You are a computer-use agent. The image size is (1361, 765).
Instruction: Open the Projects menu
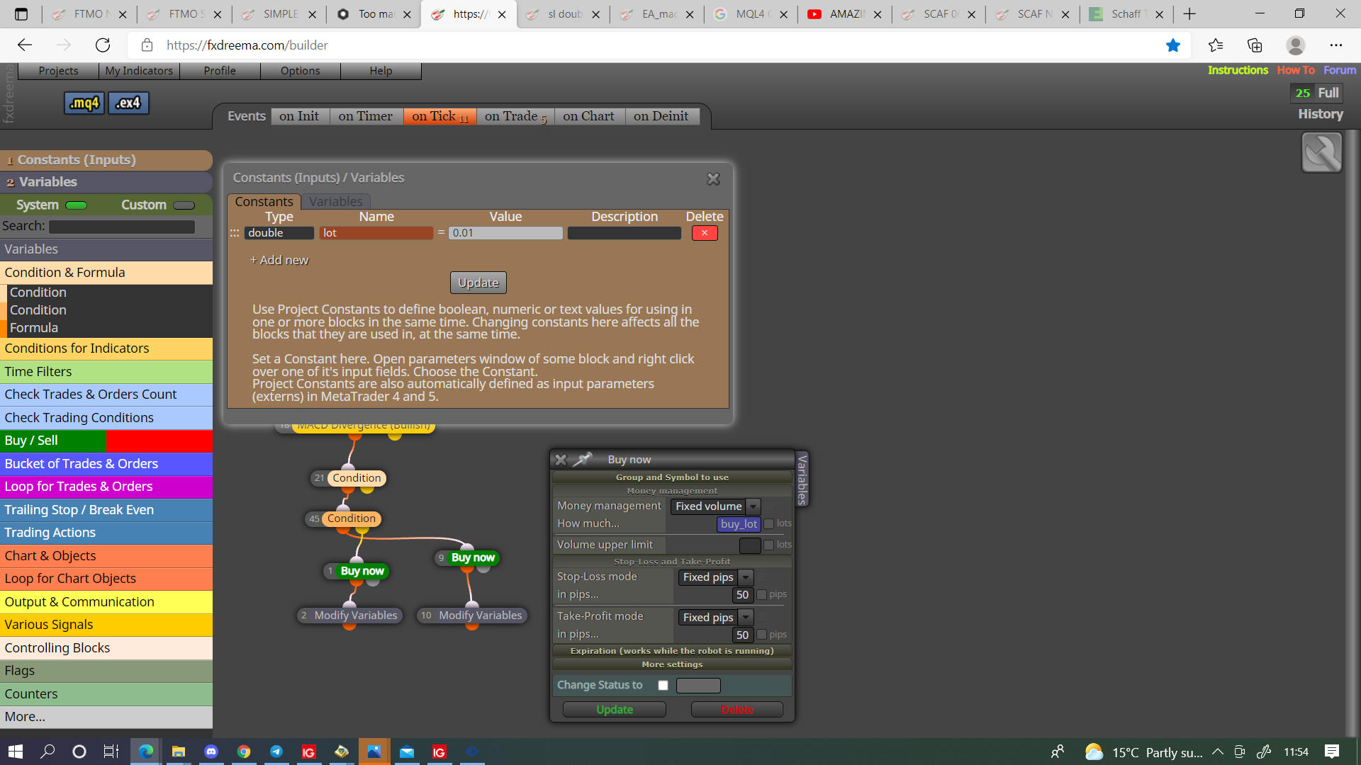58,71
